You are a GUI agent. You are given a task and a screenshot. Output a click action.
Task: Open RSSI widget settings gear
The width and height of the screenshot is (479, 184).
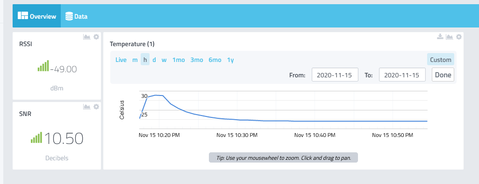point(96,37)
